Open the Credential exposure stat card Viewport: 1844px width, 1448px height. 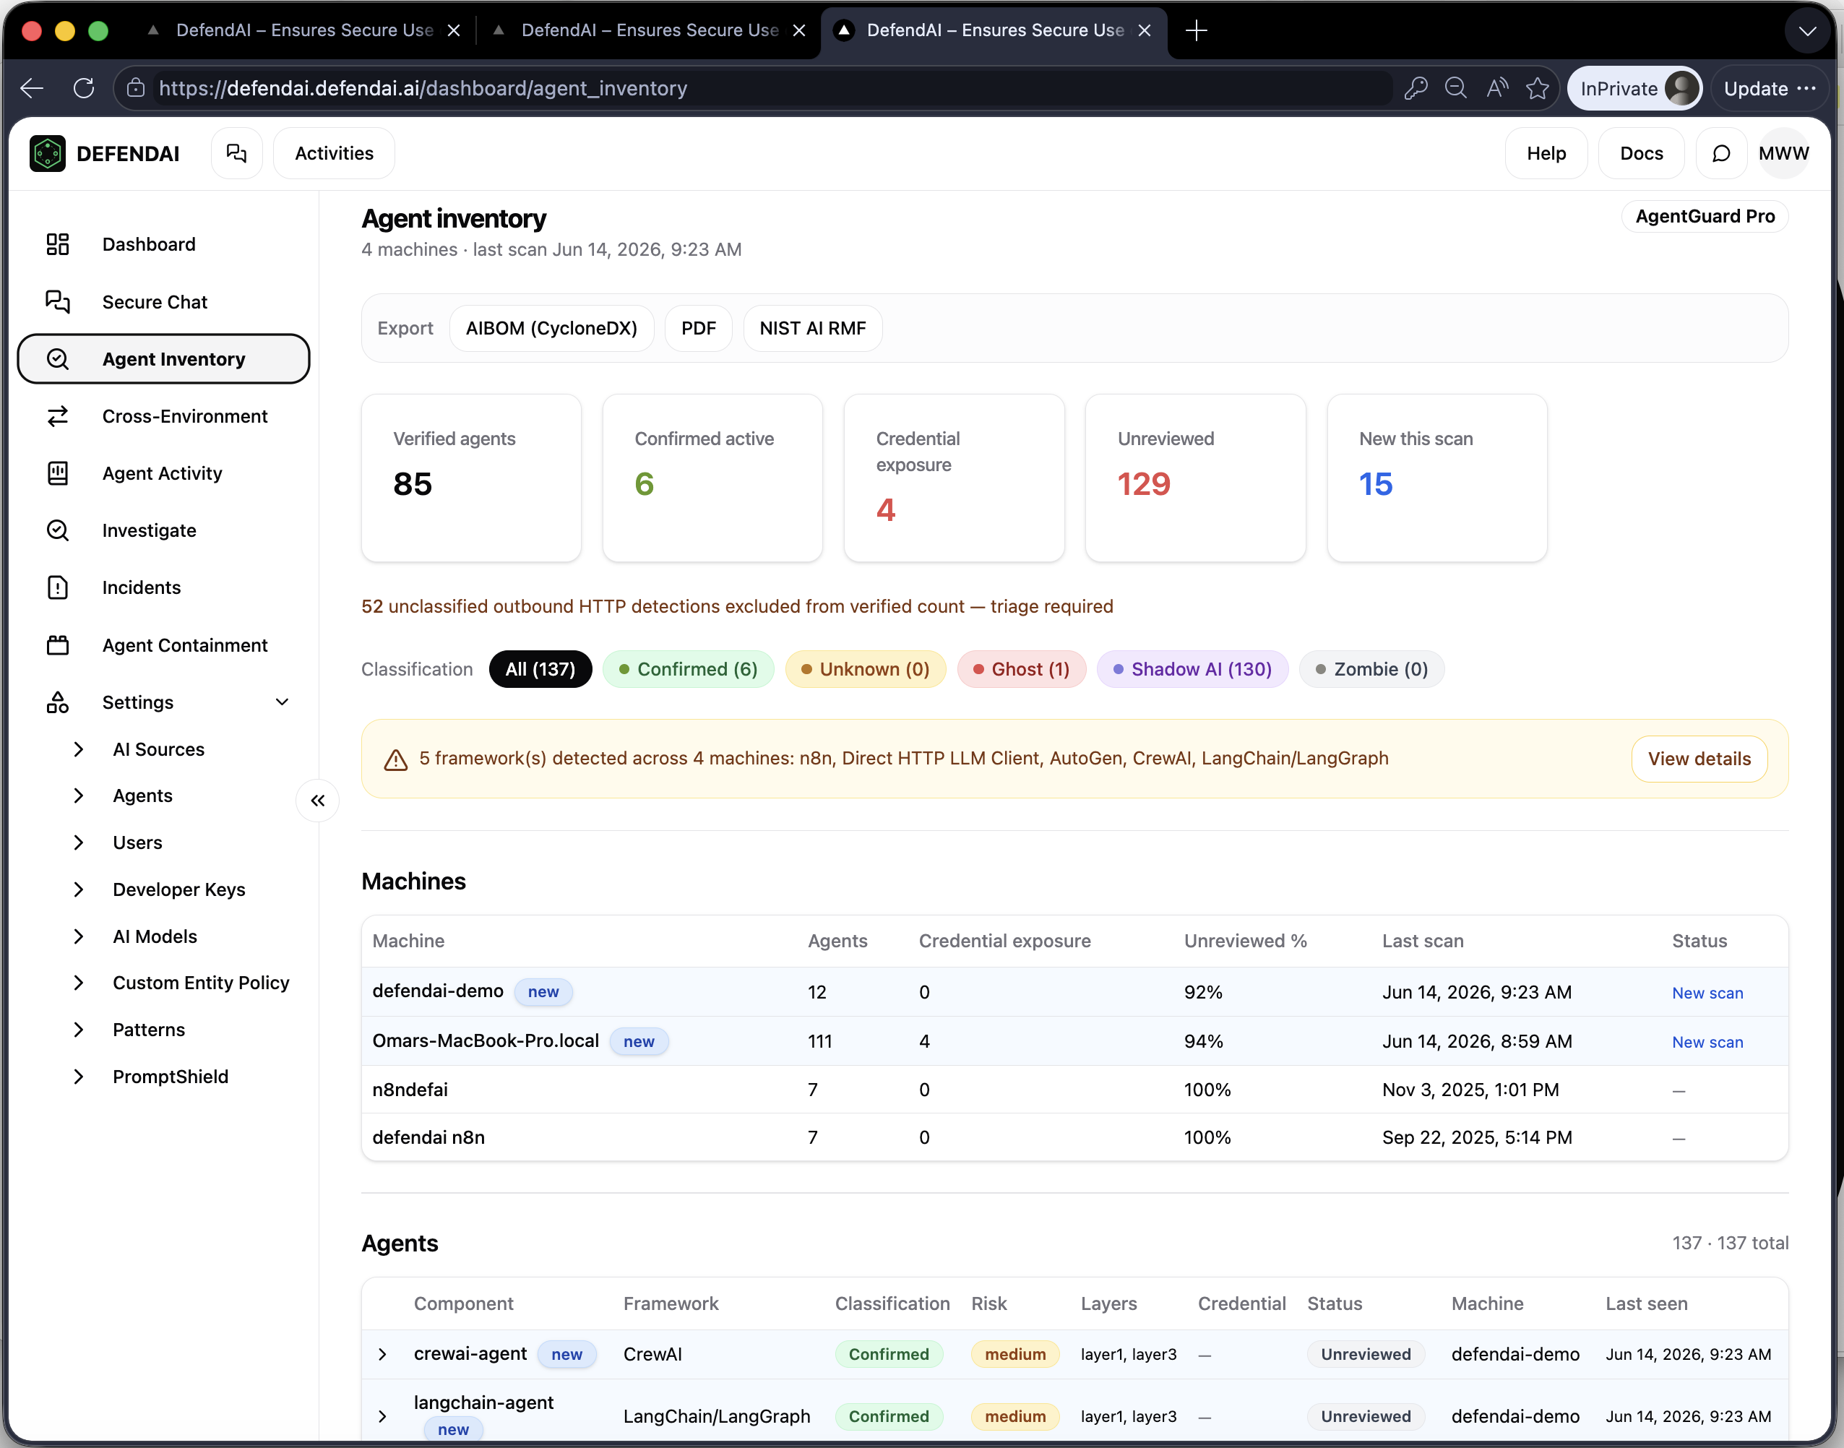tap(954, 478)
